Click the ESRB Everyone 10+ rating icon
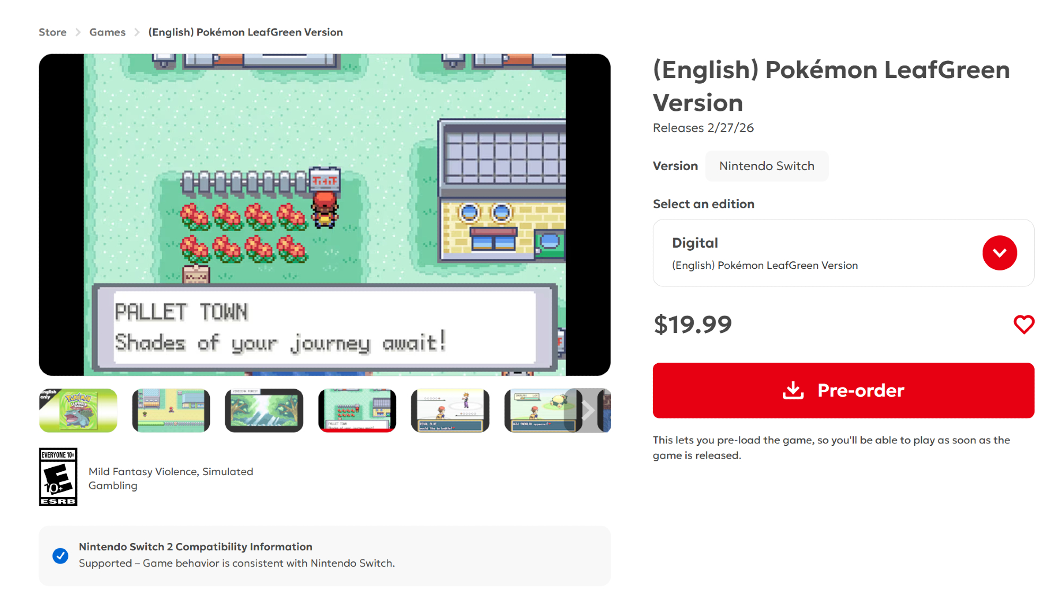The width and height of the screenshot is (1060, 614). point(58,477)
